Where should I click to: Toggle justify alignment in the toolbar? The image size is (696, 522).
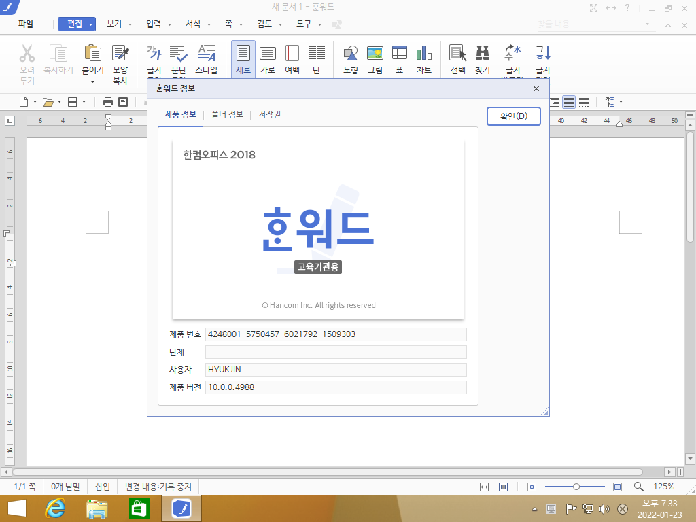tap(569, 102)
